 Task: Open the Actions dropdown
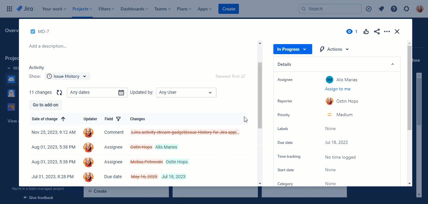pos(334,49)
